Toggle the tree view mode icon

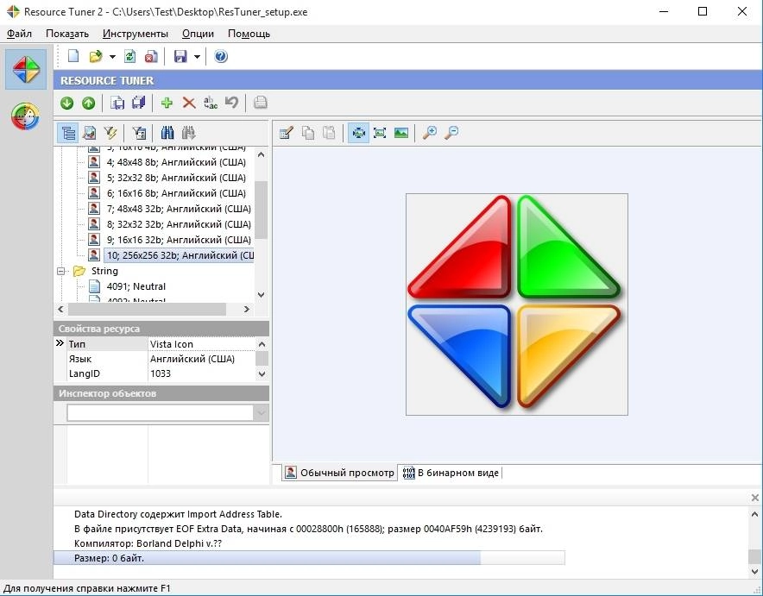tap(68, 133)
